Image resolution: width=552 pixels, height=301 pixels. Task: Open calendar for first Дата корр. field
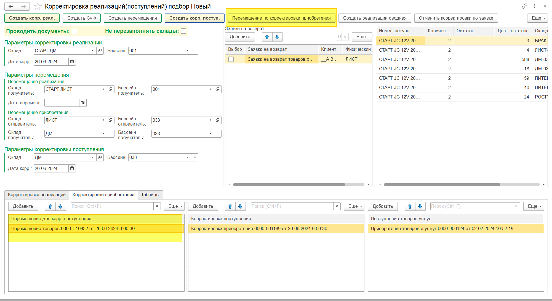(72, 62)
